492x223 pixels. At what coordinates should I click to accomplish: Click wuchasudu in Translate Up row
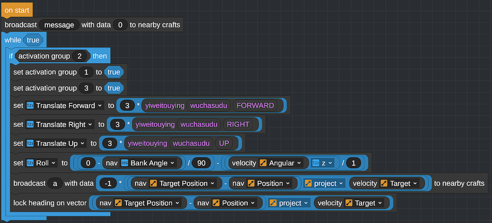(x=191, y=144)
